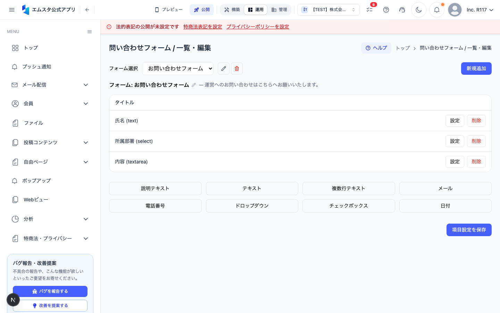
Task: Collapse the MENU sidebar icon
Action: pyautogui.click(x=90, y=32)
